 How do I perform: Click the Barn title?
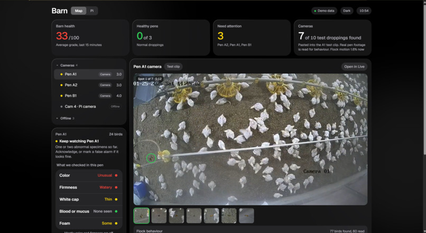point(60,11)
